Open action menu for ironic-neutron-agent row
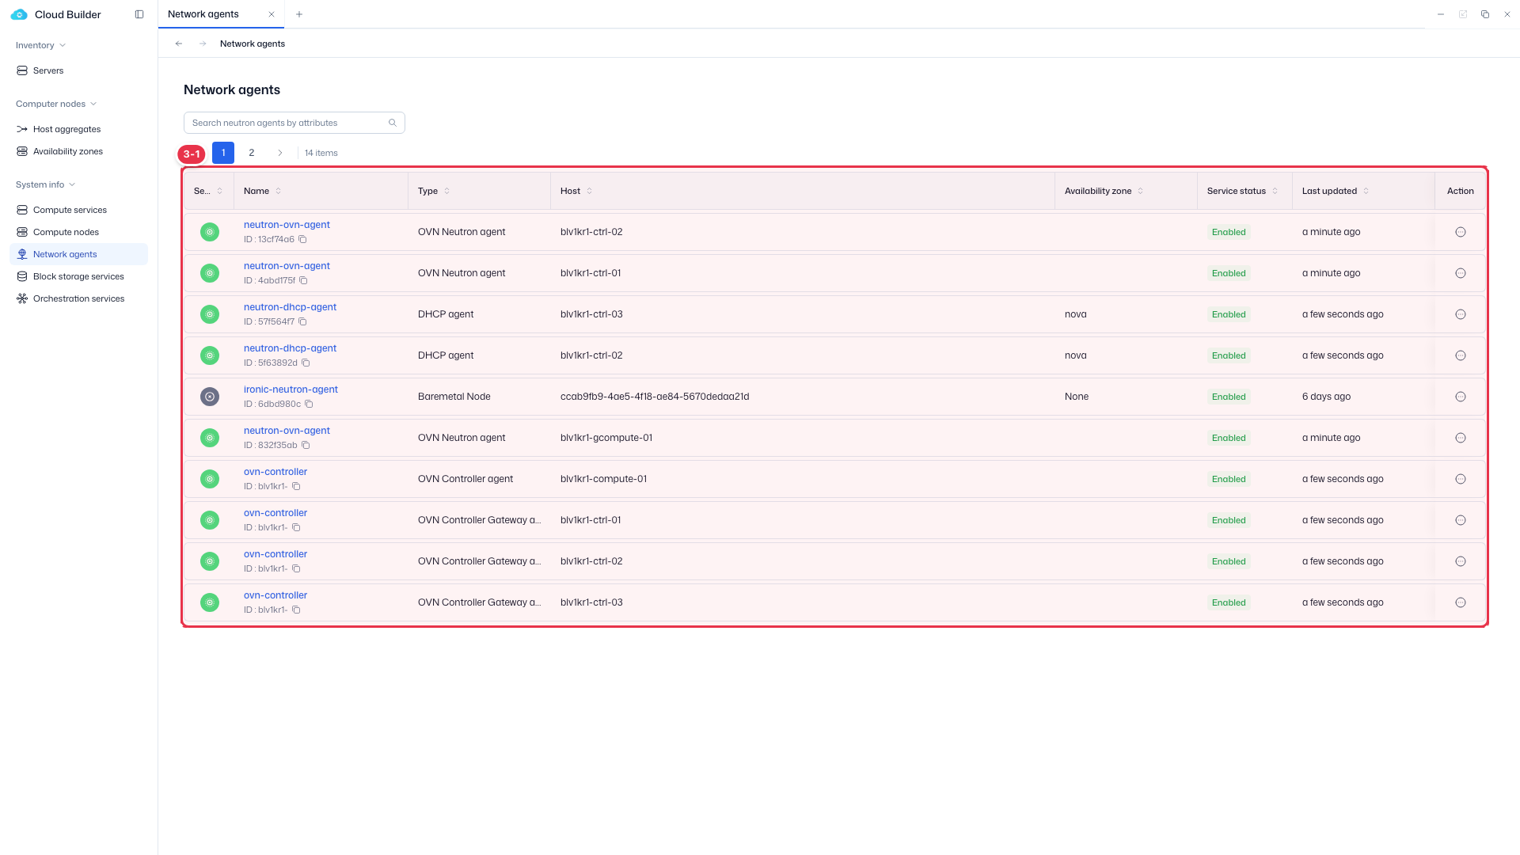Image resolution: width=1520 pixels, height=855 pixels. [1461, 397]
